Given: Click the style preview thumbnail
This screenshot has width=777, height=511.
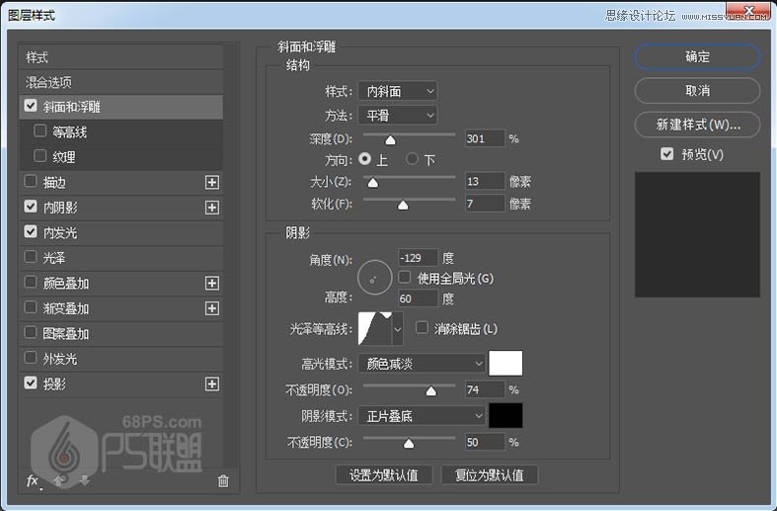Looking at the screenshot, I should coord(697,234).
